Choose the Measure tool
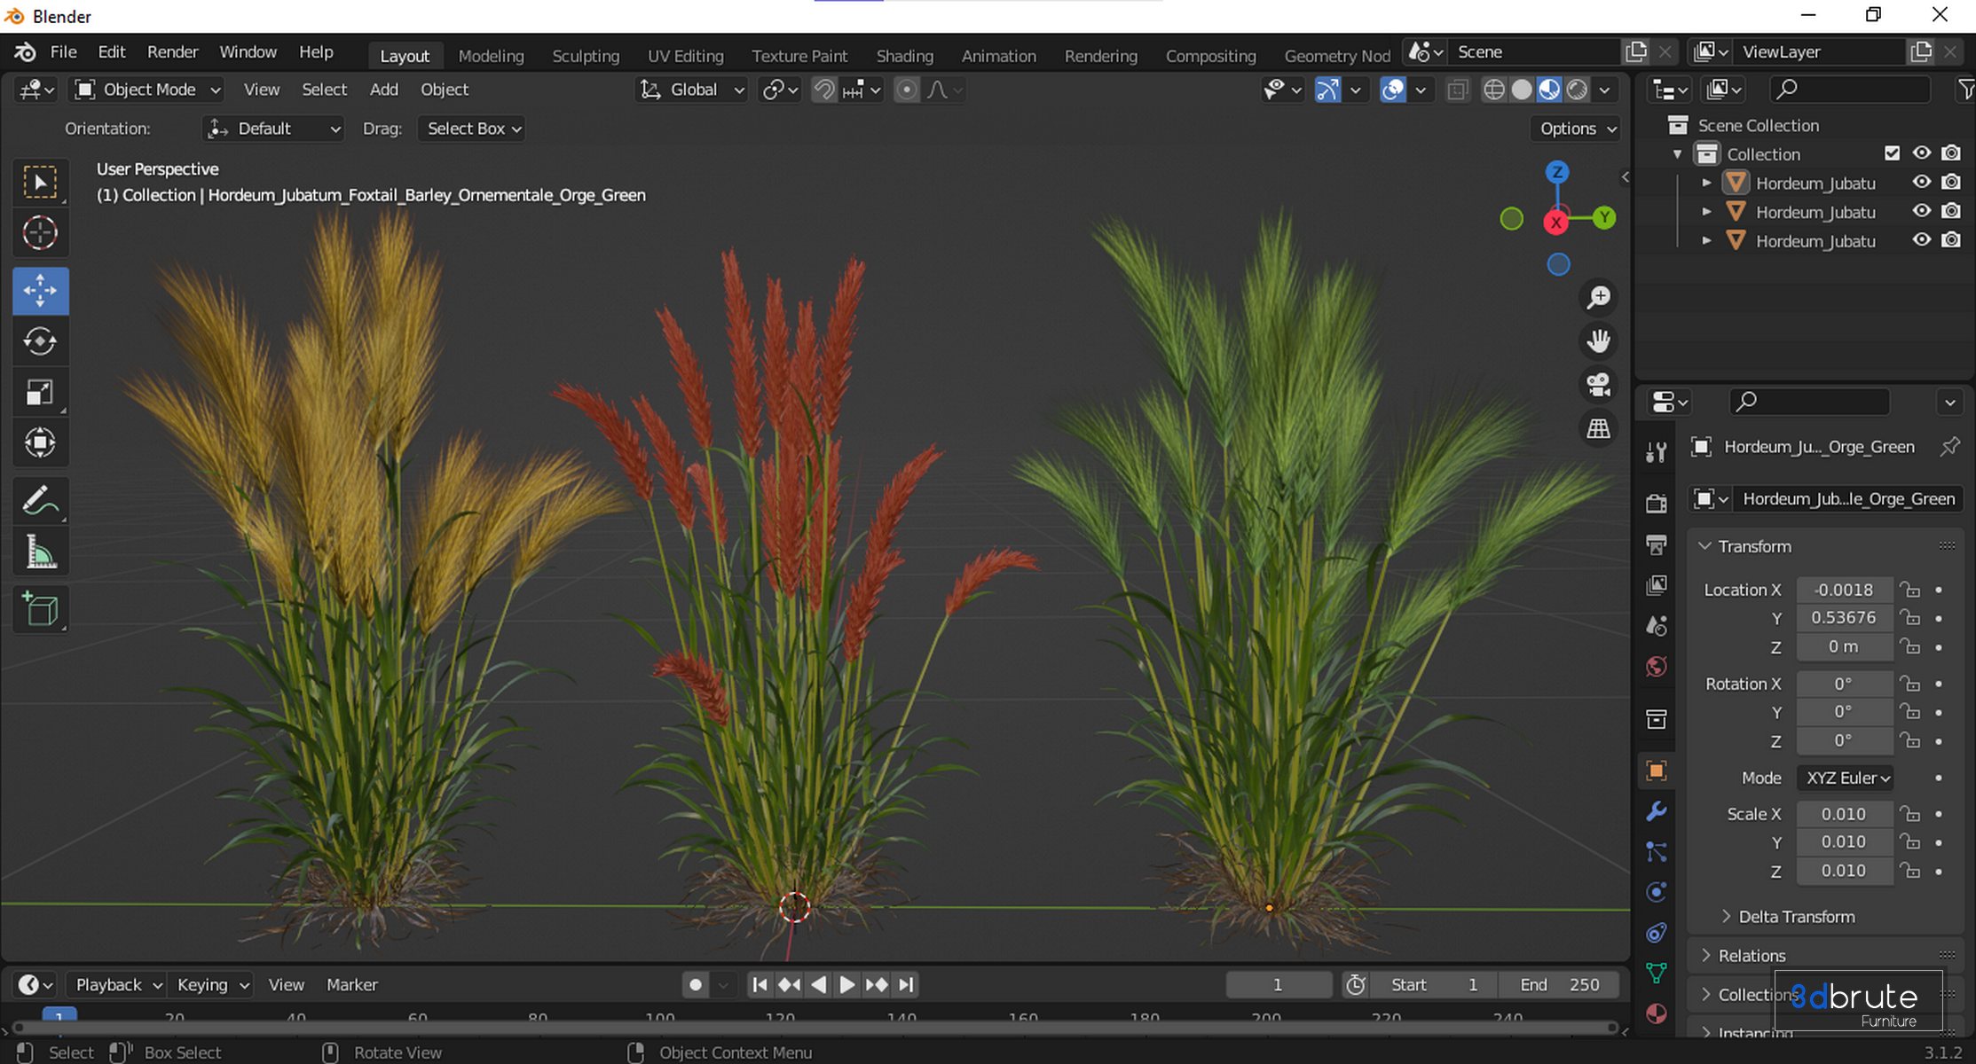This screenshot has height=1064, width=1976. click(40, 552)
